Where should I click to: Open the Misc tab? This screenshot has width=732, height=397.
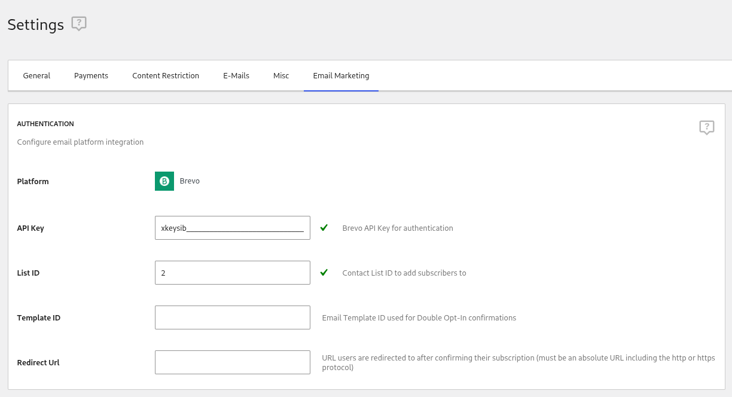281,75
